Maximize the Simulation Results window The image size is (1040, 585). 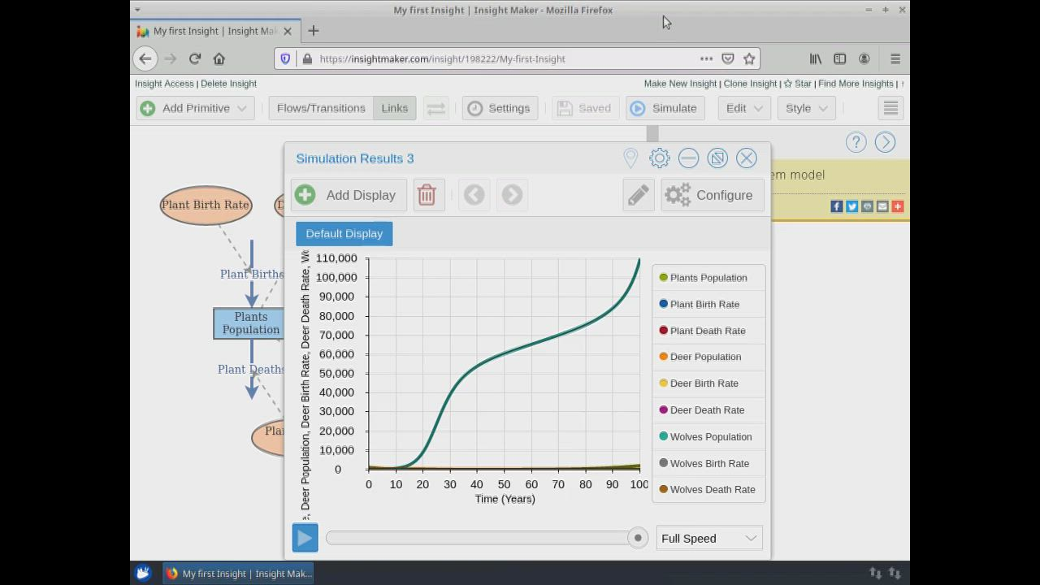coord(717,158)
